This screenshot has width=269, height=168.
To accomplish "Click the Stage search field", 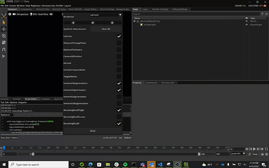I will click(196, 14).
